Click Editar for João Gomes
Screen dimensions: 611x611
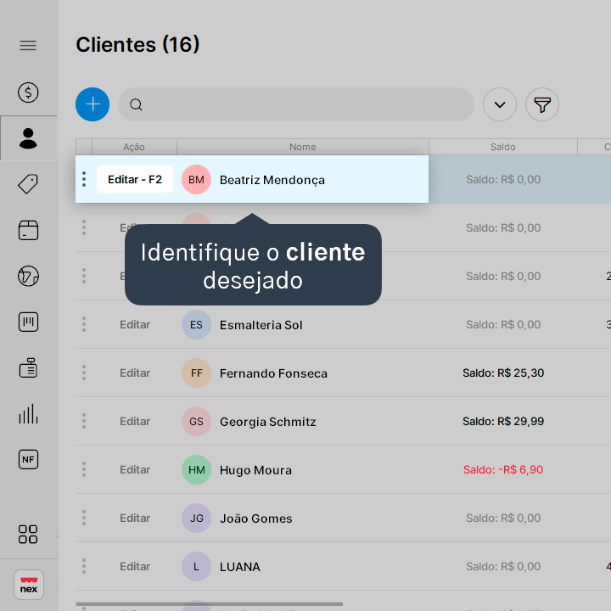point(135,518)
